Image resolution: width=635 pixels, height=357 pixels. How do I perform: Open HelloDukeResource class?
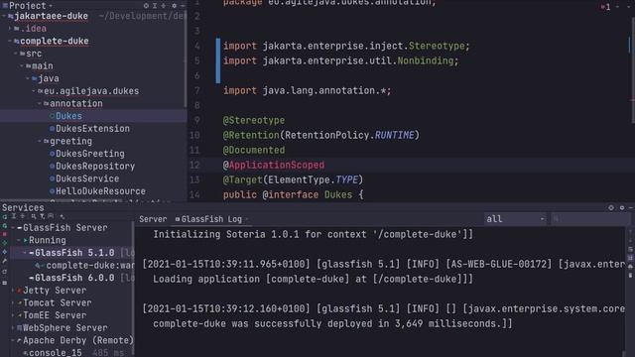pyautogui.click(x=100, y=191)
